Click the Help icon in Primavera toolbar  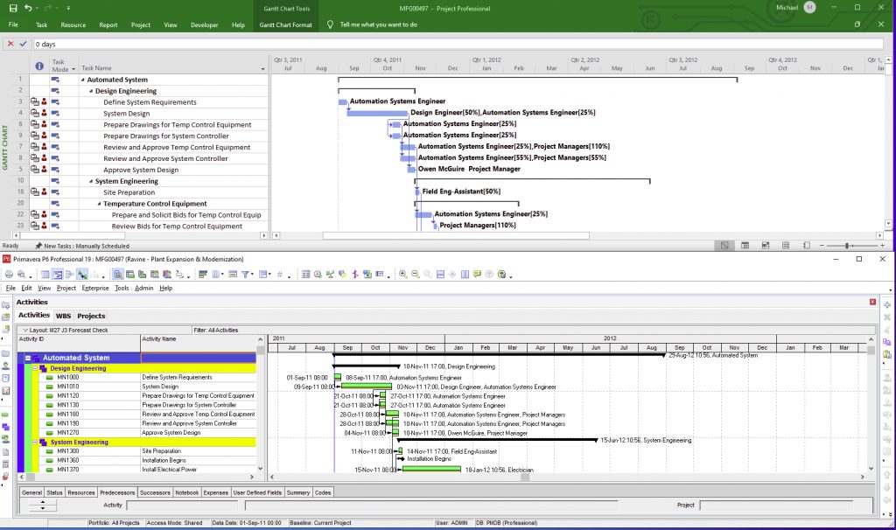(501, 274)
